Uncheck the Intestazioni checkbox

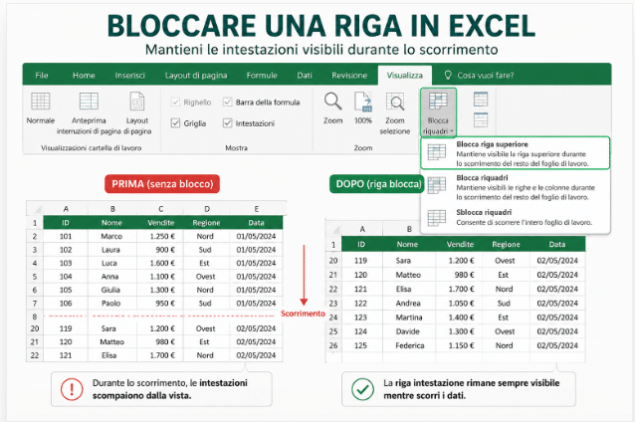(x=228, y=123)
